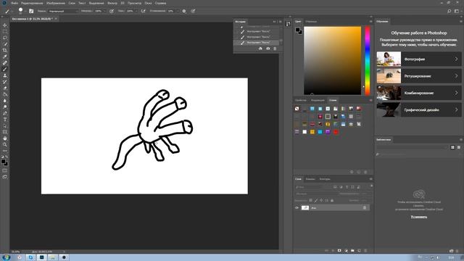Viewport: 464px width, 261px height.
Task: Toggle lock image pixels brush icon
Action: (x=316, y=200)
